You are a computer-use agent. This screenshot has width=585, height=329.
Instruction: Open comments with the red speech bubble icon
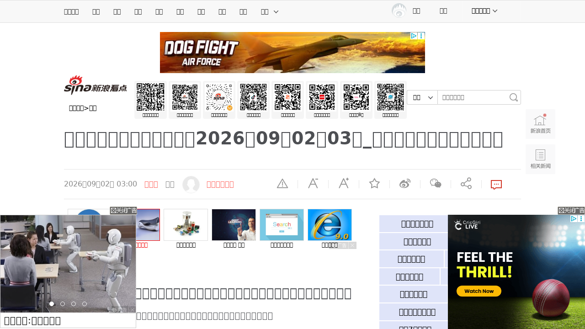pyautogui.click(x=496, y=185)
